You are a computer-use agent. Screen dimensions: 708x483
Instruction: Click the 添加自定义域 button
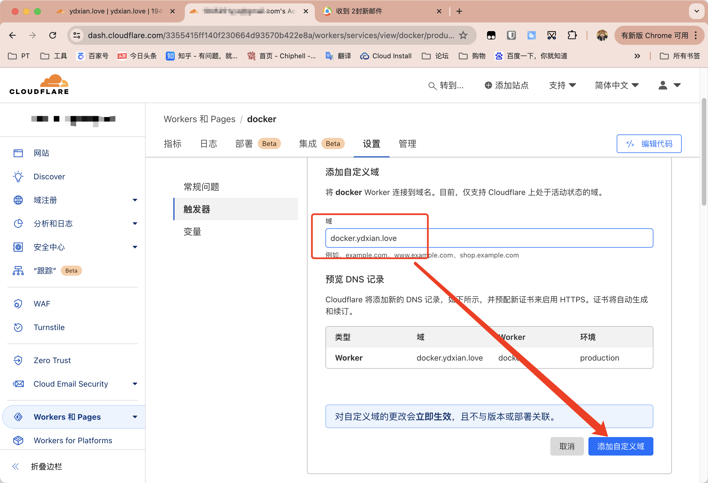[621, 446]
